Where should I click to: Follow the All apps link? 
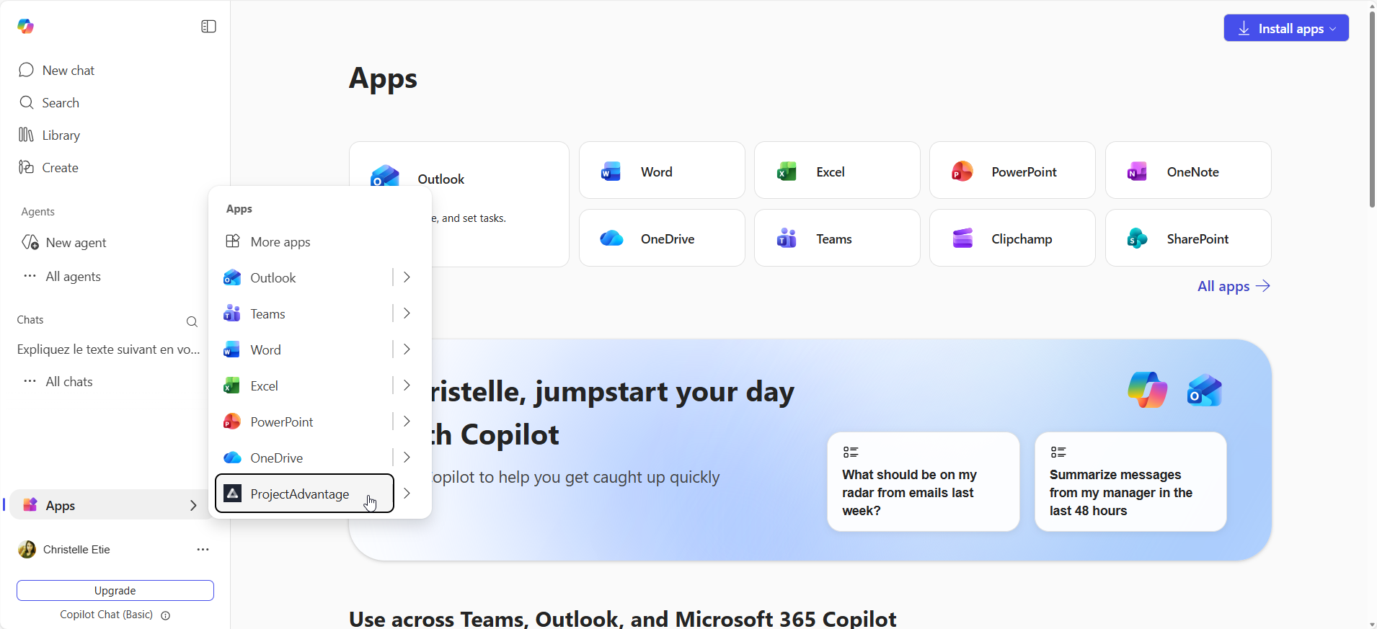point(1234,286)
